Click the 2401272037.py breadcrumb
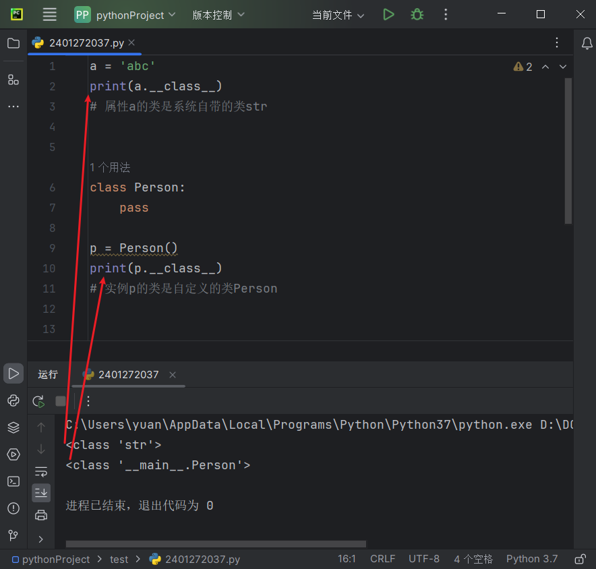The height and width of the screenshot is (569, 596). pos(194,559)
